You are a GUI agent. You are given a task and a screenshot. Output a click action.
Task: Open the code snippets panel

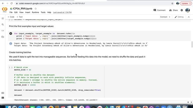pos(3,31)
